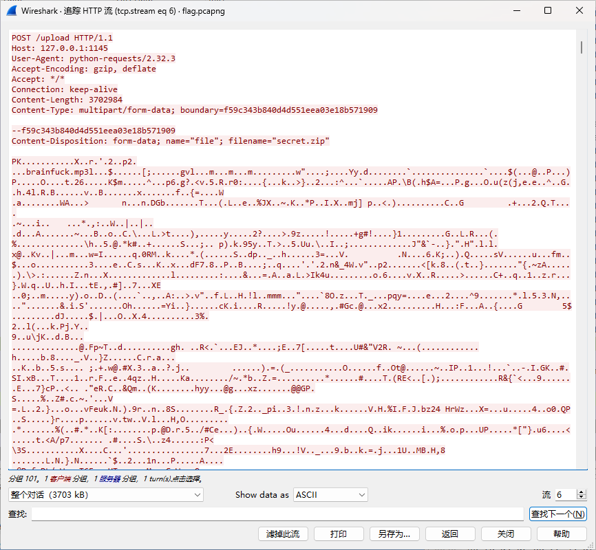Click the 查找 search input field
This screenshot has width=596, height=550.
click(277, 514)
